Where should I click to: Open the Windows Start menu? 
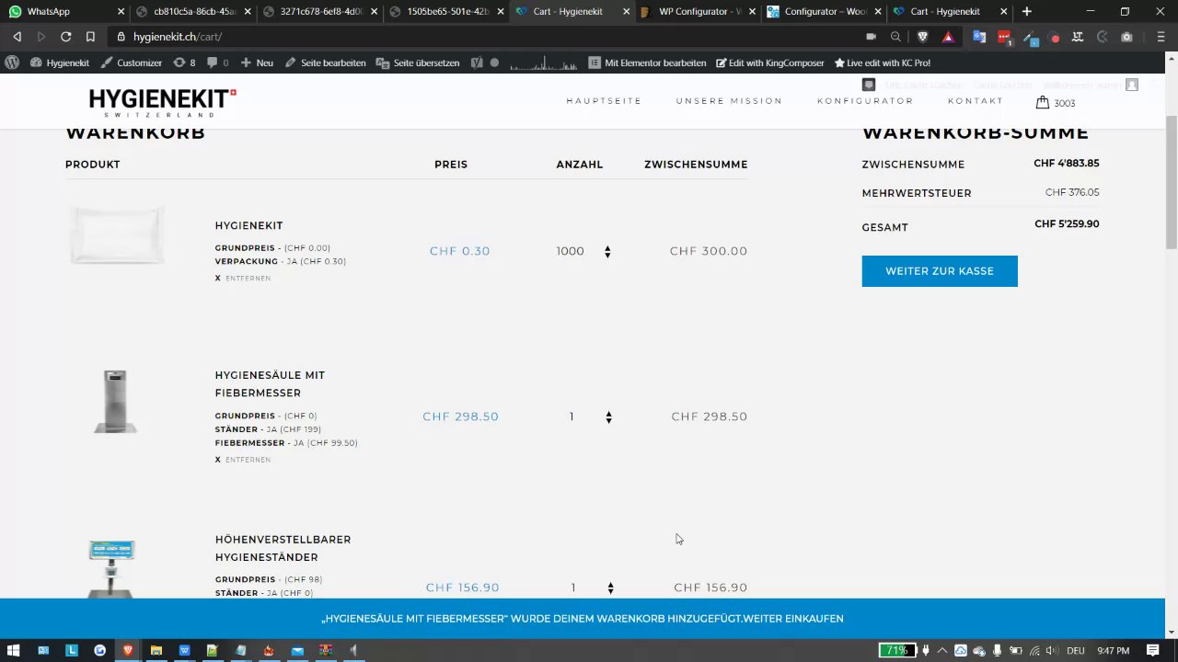tap(14, 650)
